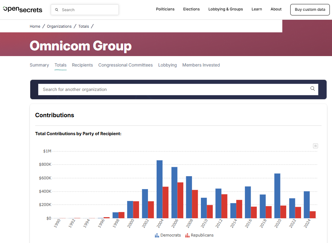
Task: Switch to the Recipients tab
Action: click(82, 65)
